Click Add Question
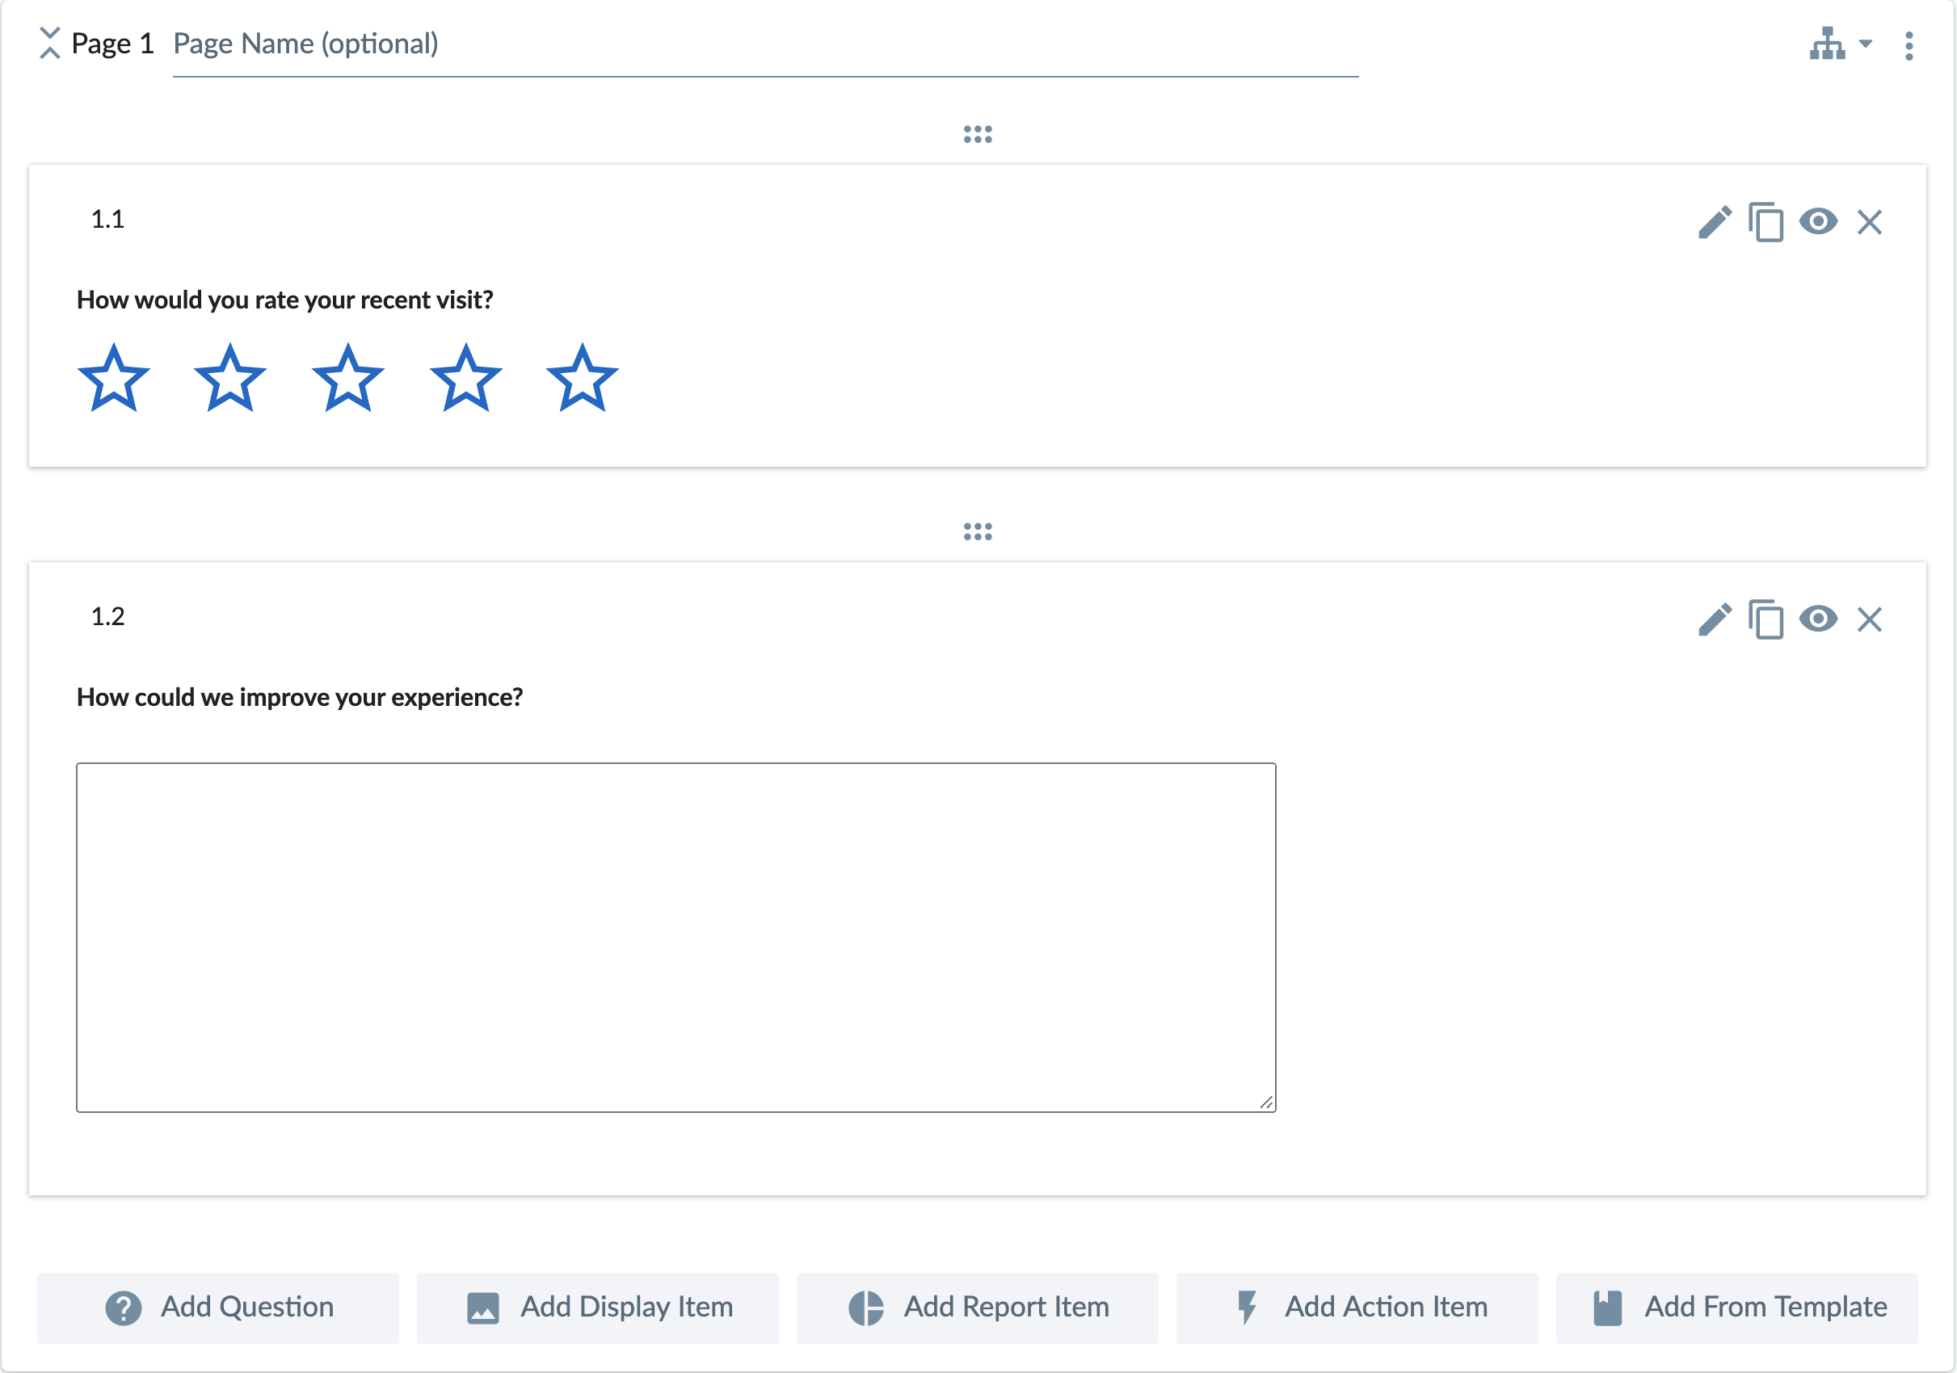The image size is (1957, 1373). coord(218,1308)
